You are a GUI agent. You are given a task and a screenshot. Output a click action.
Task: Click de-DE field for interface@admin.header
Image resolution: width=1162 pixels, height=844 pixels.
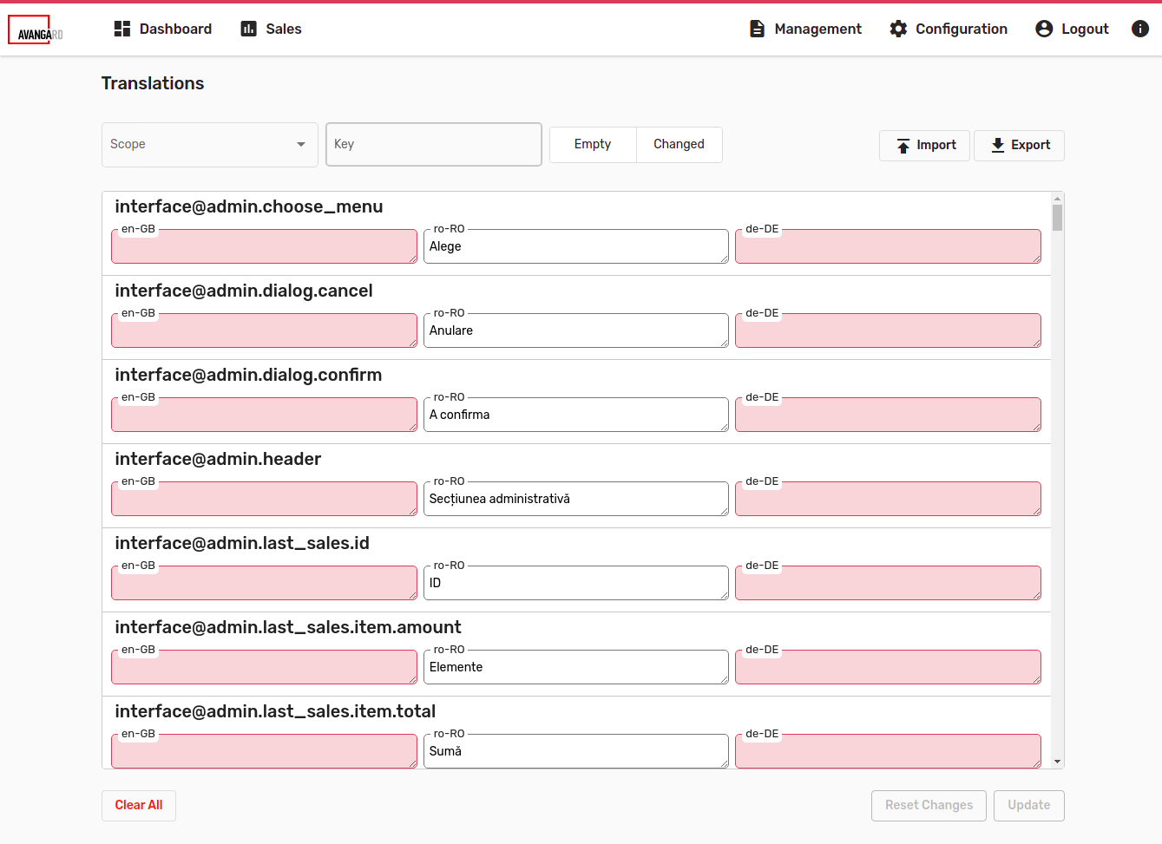tap(888, 500)
